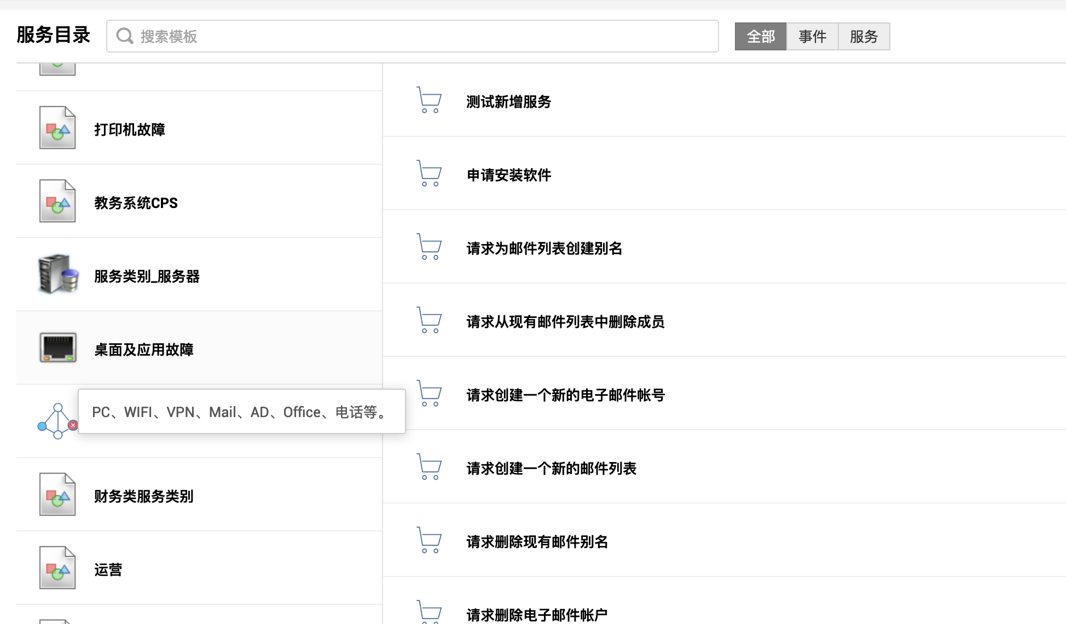Open the 请求为邮件列表创建别名 service template
Image resolution: width=1066 pixels, height=624 pixels.
click(544, 249)
